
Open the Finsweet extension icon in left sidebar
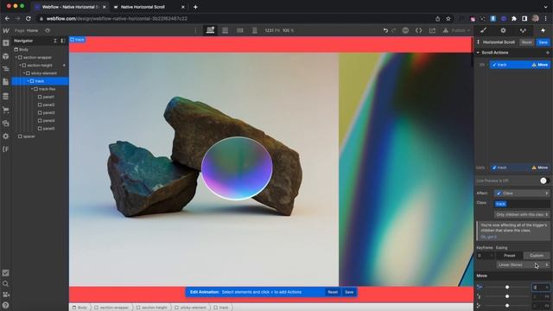pos(6,149)
